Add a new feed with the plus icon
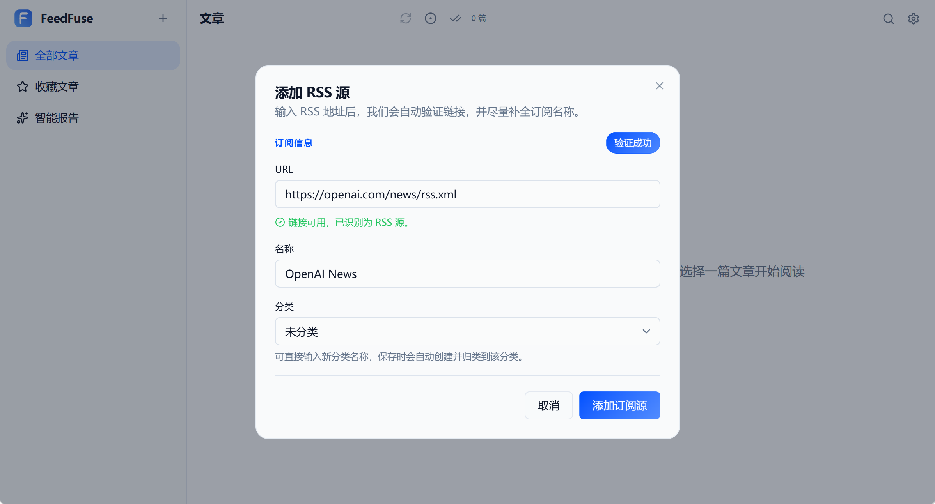Screen dimensions: 935x504 coord(163,18)
